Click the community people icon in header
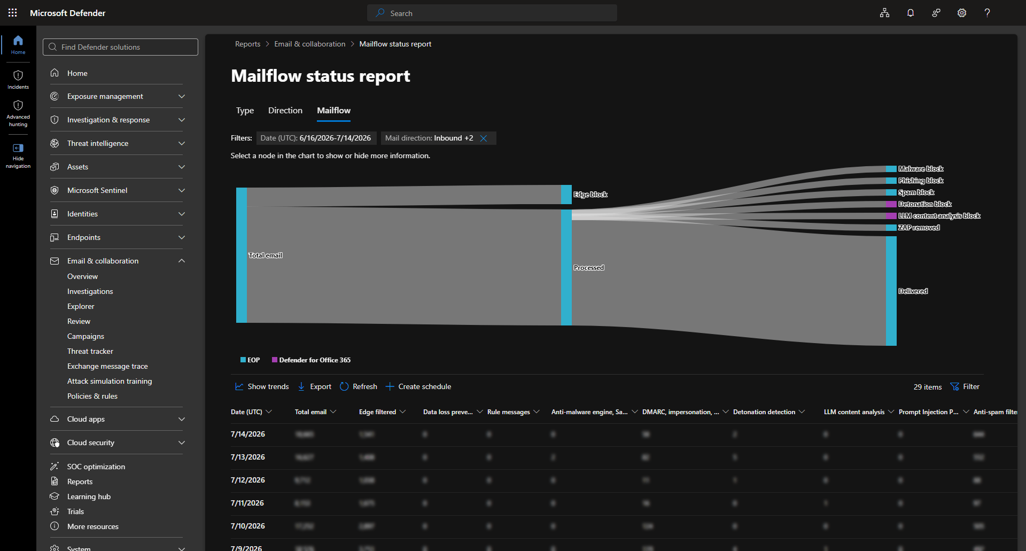Viewport: 1026px width, 551px height. [936, 13]
